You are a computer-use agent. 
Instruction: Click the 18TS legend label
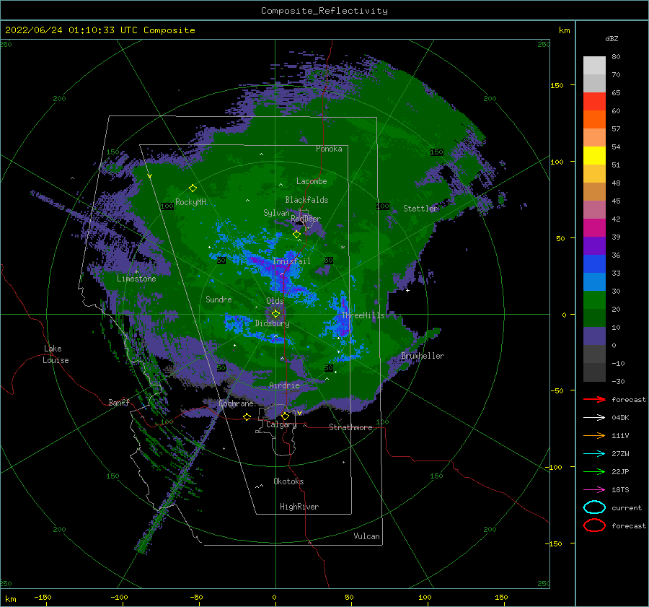[x=620, y=490]
